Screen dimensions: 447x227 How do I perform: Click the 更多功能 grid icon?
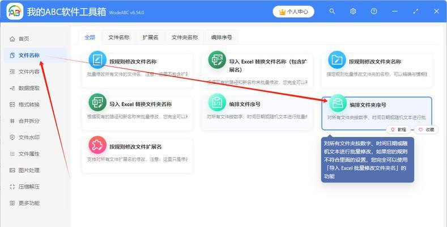12,203
